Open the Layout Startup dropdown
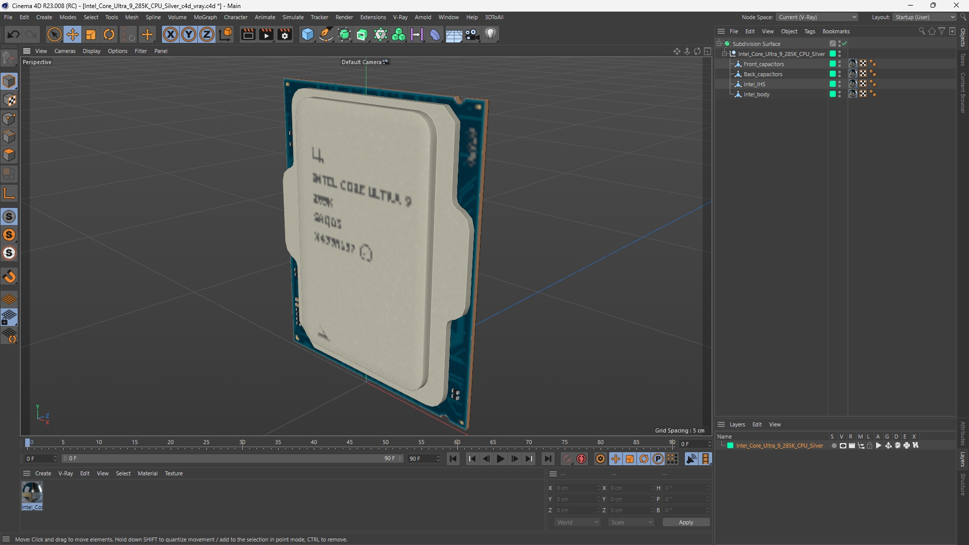 (925, 17)
